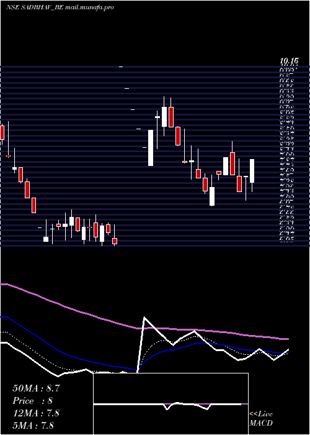Viewport: 310px width, 435px height.
Task: Click the 50MA : 8.7 label
Action: click(36, 388)
